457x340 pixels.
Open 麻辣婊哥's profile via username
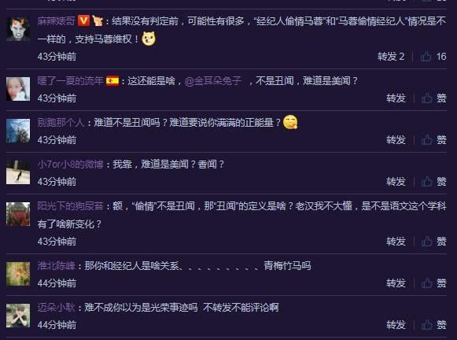pyautogui.click(x=57, y=21)
